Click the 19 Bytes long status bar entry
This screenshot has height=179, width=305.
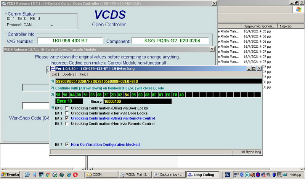pos(247,152)
